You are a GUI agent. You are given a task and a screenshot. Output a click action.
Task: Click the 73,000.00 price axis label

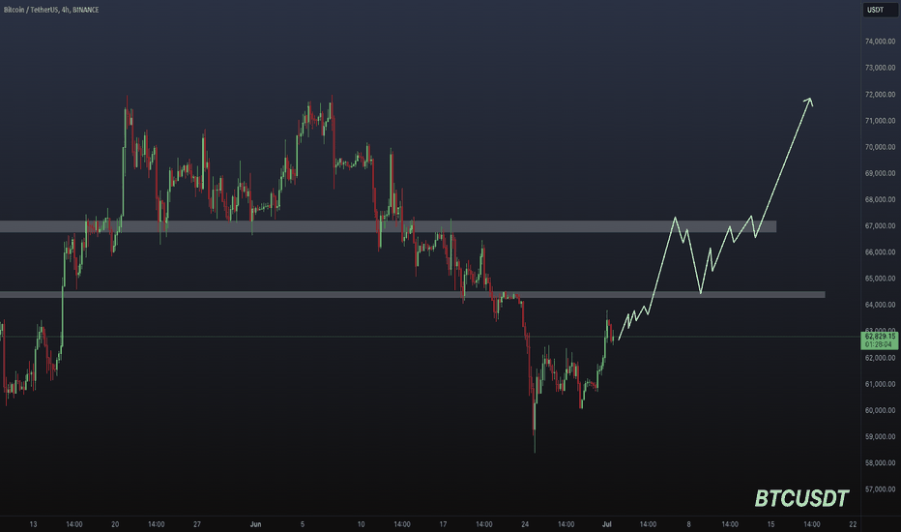pos(880,68)
